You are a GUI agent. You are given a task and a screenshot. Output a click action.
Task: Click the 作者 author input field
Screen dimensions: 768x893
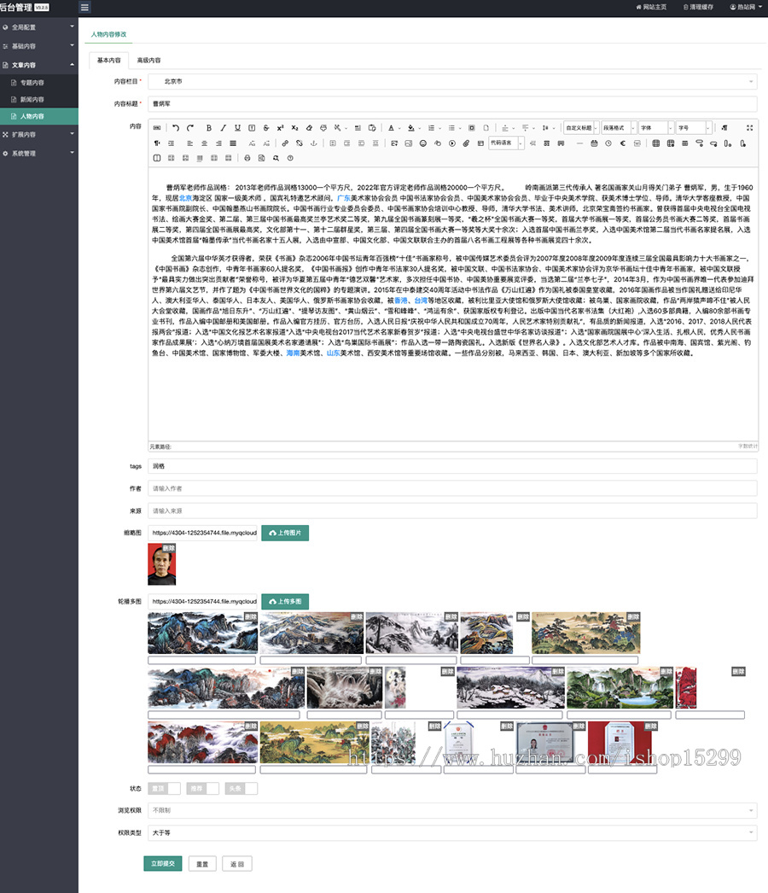click(x=452, y=488)
